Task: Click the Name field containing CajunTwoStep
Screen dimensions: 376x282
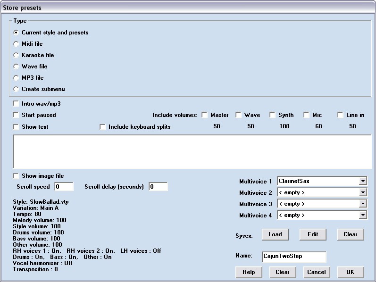Action: click(294, 257)
